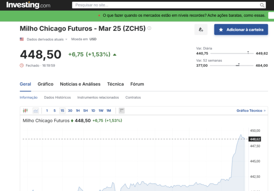Click the search magnifier icon

pyautogui.click(x=262, y=5)
